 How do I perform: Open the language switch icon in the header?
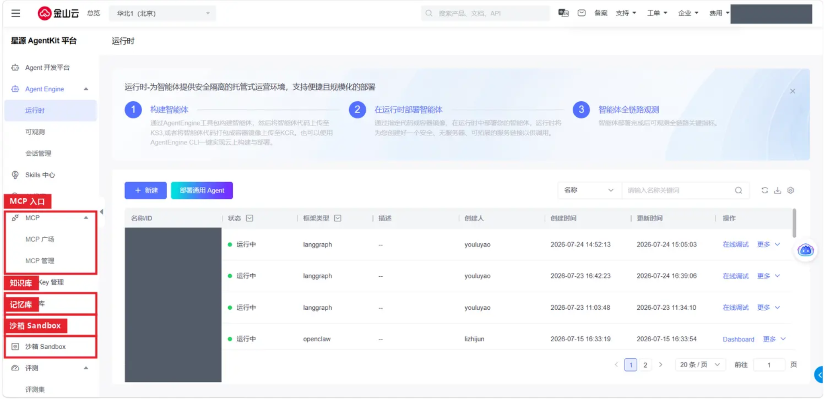(x=563, y=13)
